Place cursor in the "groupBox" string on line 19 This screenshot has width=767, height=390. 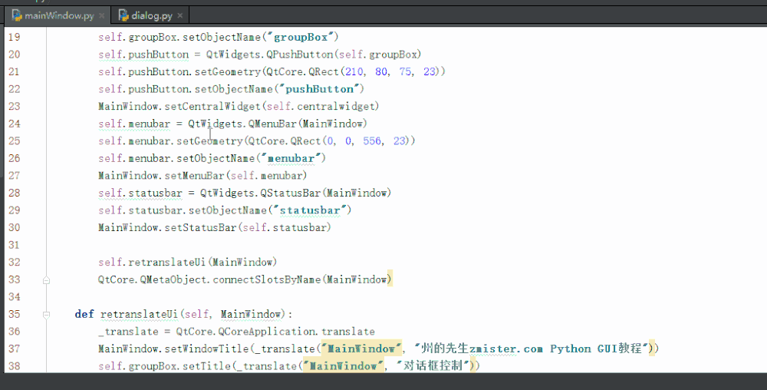301,37
